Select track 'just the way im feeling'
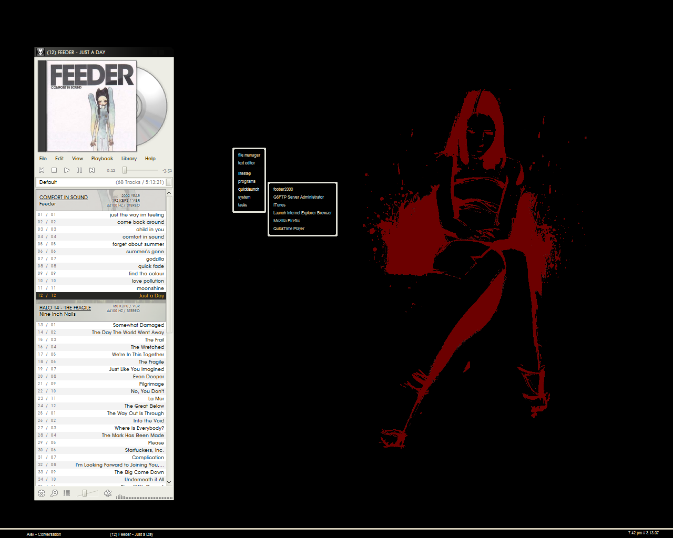 [101, 215]
